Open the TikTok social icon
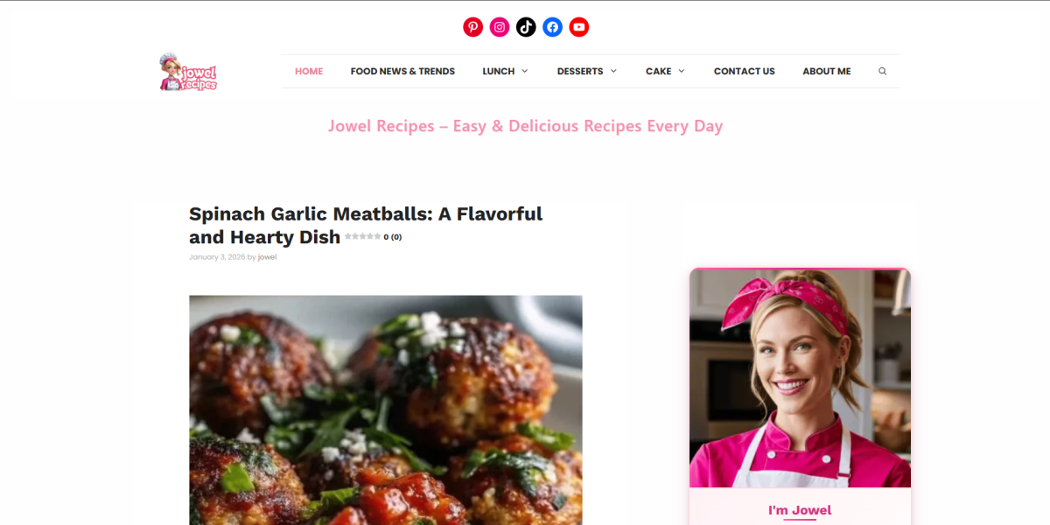 coord(526,27)
